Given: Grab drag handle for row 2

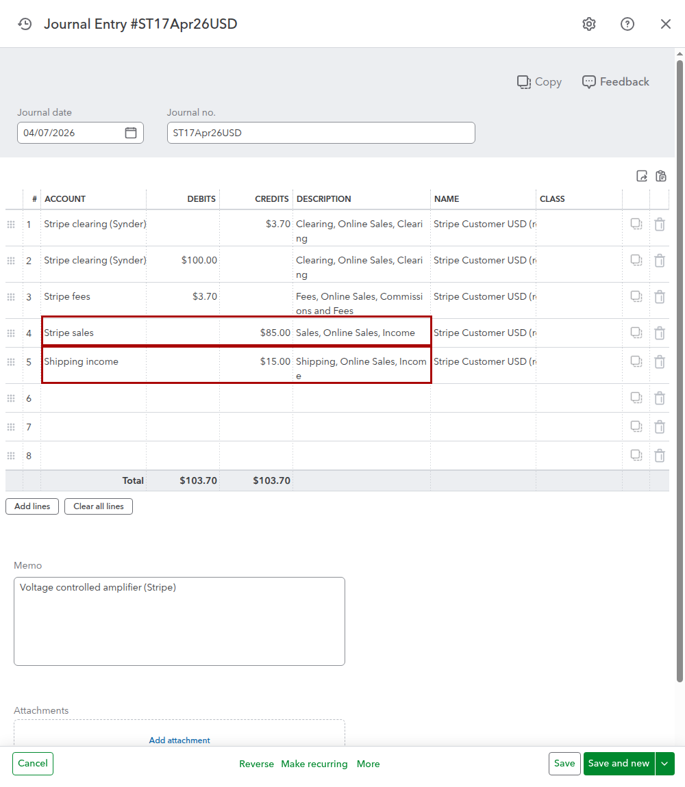Looking at the screenshot, I should (x=11, y=261).
